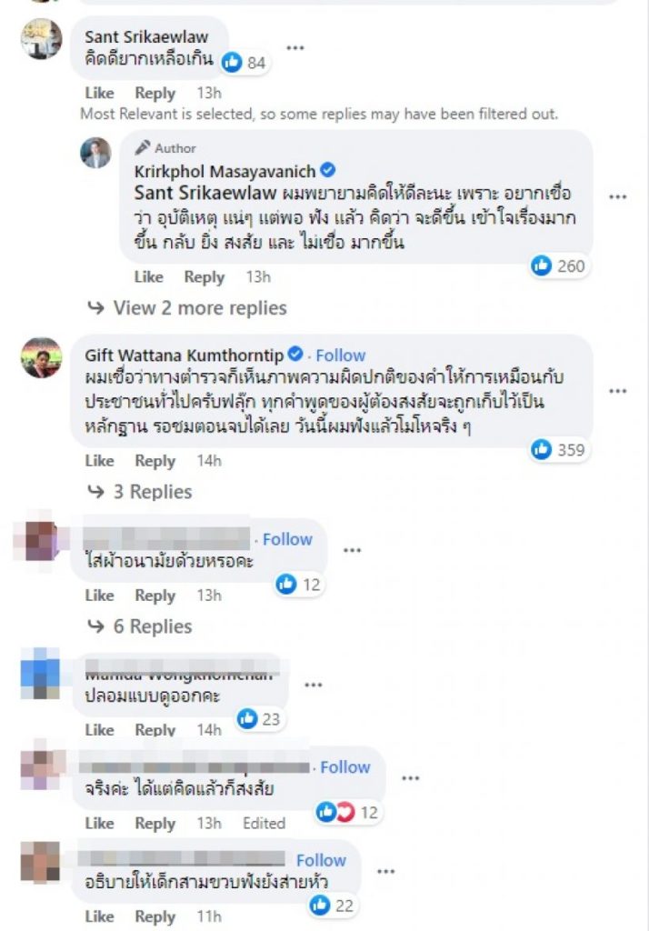Follow Gift Wattana Kumthorntip
649x931 pixels.
[x=340, y=355]
